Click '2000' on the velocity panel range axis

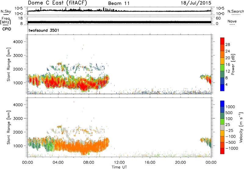18,132
